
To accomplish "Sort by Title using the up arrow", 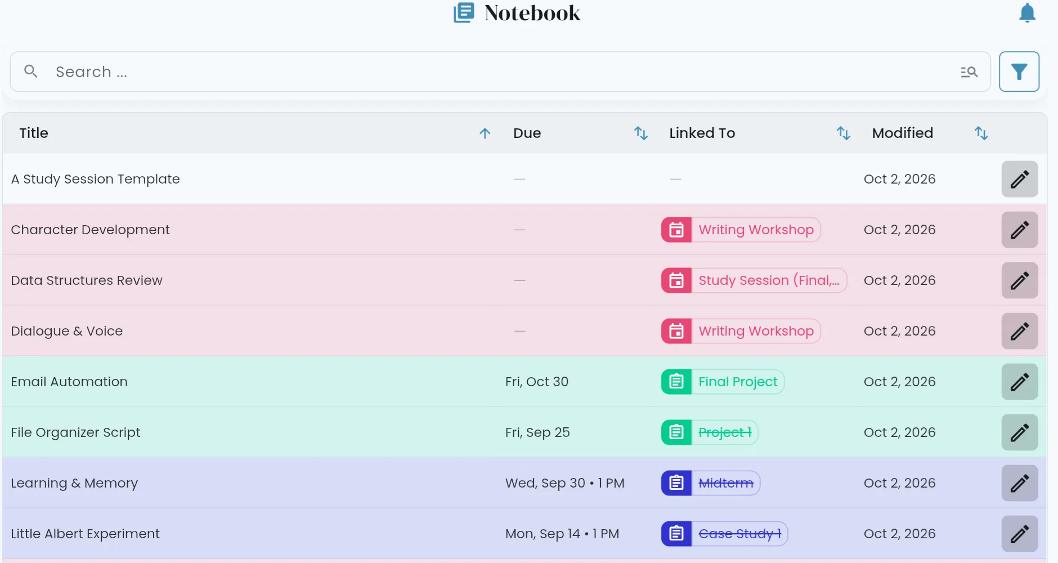I will point(485,133).
